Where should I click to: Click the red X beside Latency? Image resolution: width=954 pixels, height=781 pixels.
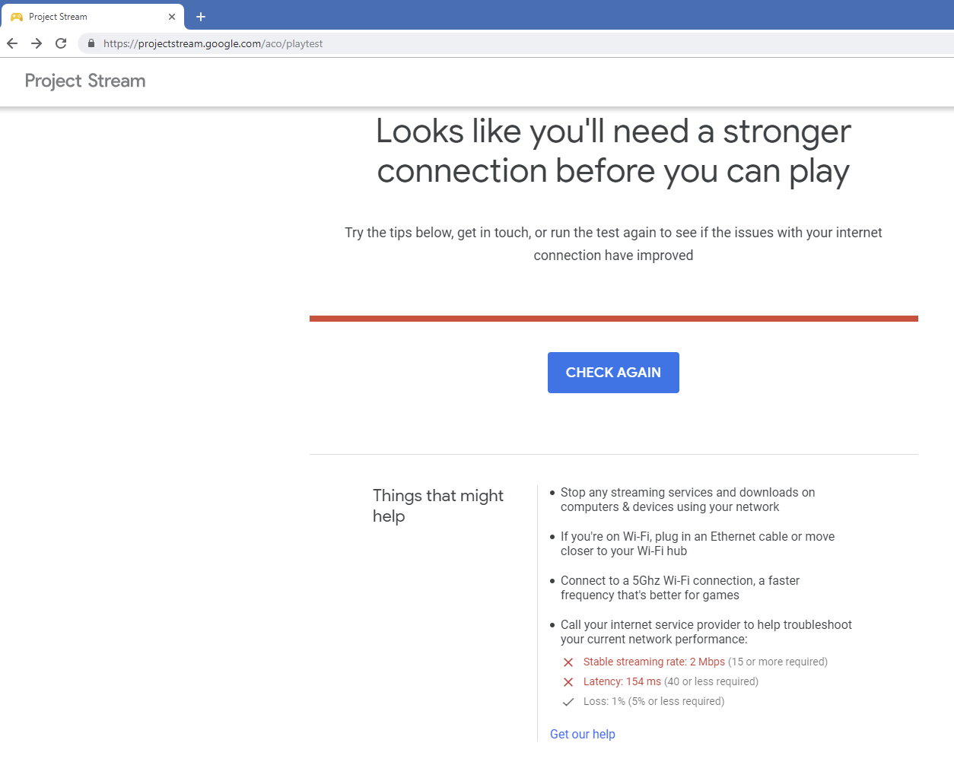(568, 682)
